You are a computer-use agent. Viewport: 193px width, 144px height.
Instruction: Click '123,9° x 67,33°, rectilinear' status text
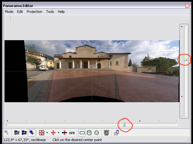(25, 140)
